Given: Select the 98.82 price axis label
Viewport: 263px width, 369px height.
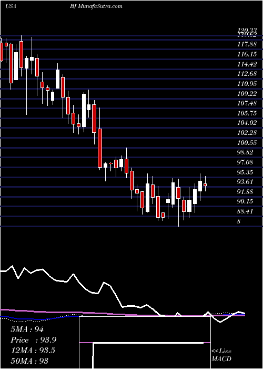Looking at the screenshot, I should click(x=245, y=152).
